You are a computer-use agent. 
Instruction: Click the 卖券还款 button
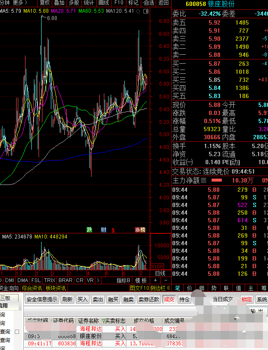point(149,300)
